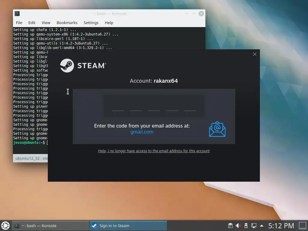Viewport: 308px width, 231px height.
Task: Click the 'Setting up qemu-utils' terminal line
Action: click(60, 43)
